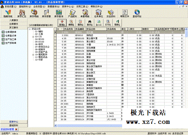Select the 01-辅料 category
The height and width of the screenshot is (135, 188).
tap(39, 32)
